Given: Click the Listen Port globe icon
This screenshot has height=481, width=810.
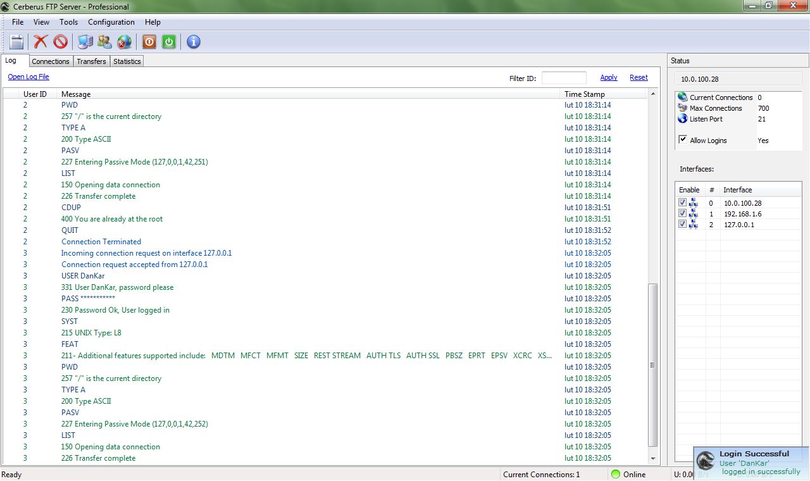Looking at the screenshot, I should tap(682, 118).
